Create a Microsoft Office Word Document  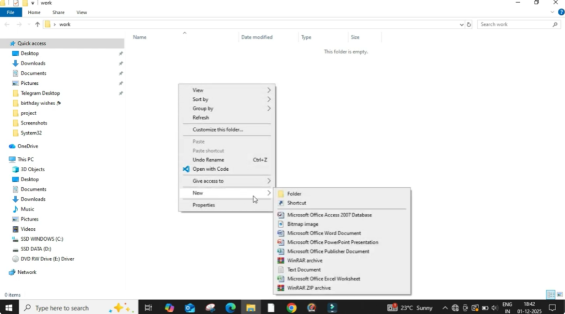coord(342,233)
